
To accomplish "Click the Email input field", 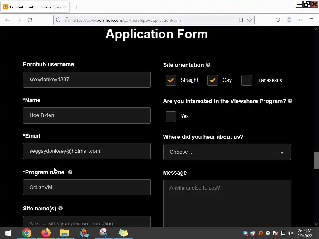I will [x=87, y=151].
